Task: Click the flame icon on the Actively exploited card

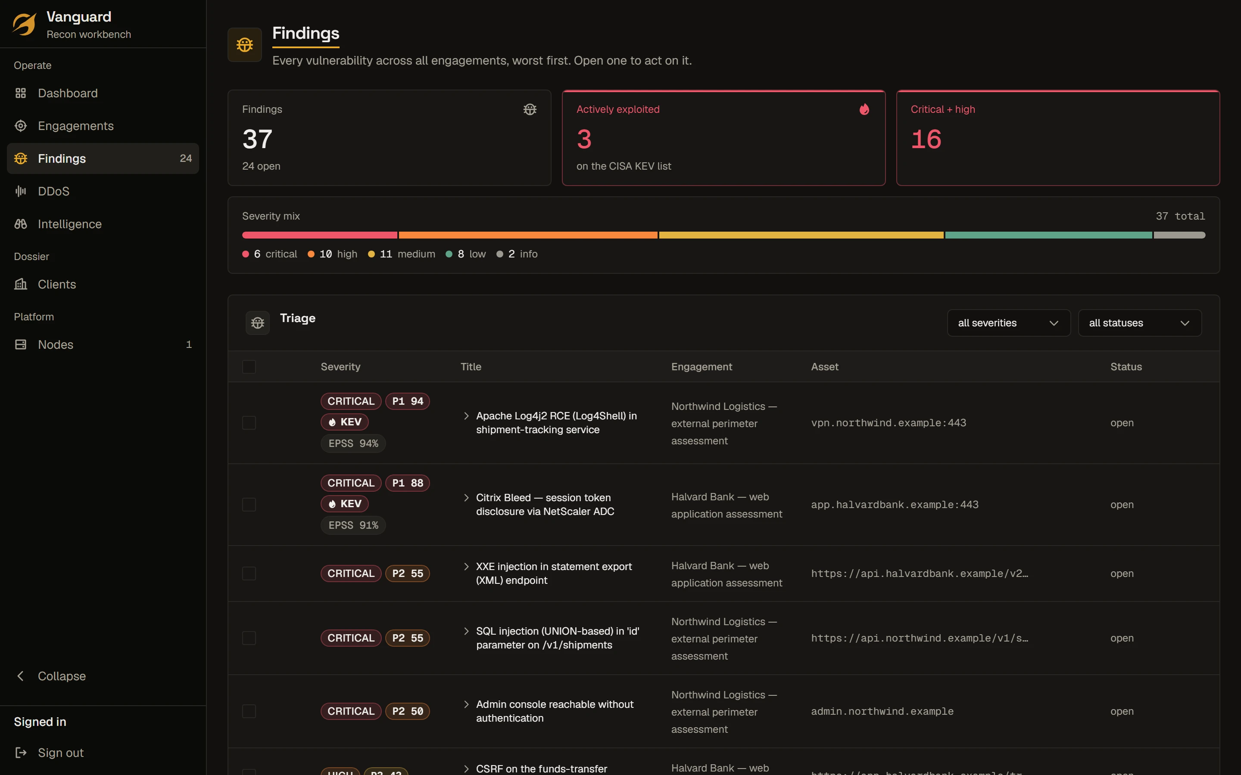Action: coord(864,109)
